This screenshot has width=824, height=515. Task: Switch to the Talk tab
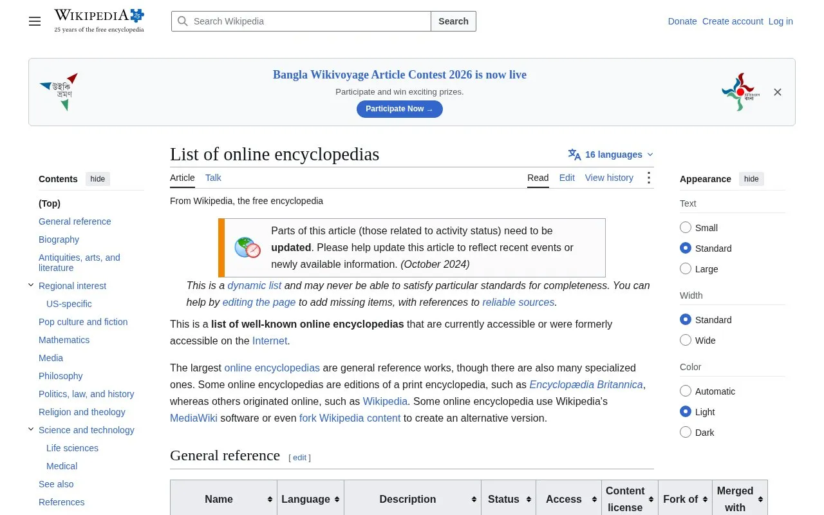213,178
